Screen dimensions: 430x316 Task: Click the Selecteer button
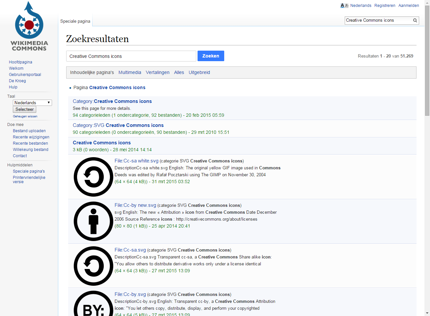click(x=24, y=109)
